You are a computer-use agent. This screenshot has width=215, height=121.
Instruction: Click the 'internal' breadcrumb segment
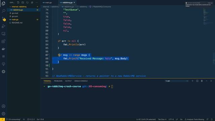click(x=46, y=7)
